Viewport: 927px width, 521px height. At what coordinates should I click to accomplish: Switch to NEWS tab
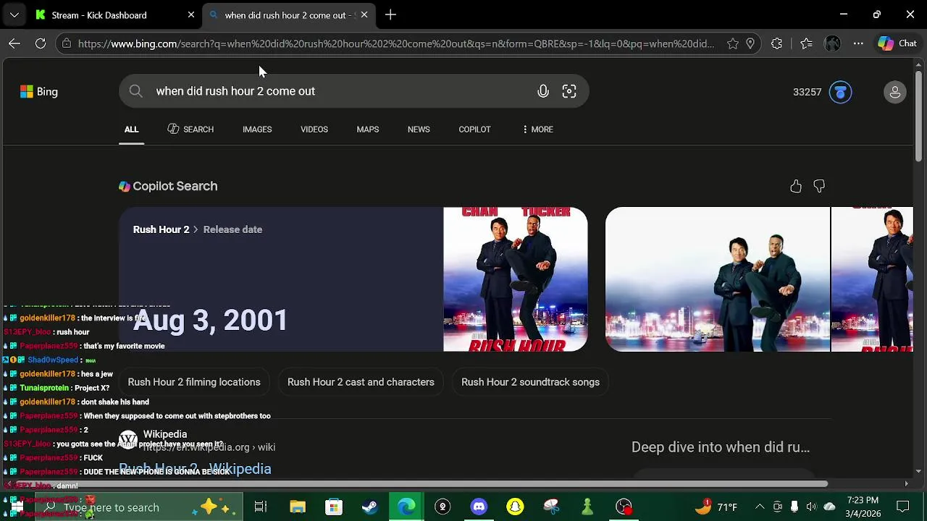(x=419, y=130)
